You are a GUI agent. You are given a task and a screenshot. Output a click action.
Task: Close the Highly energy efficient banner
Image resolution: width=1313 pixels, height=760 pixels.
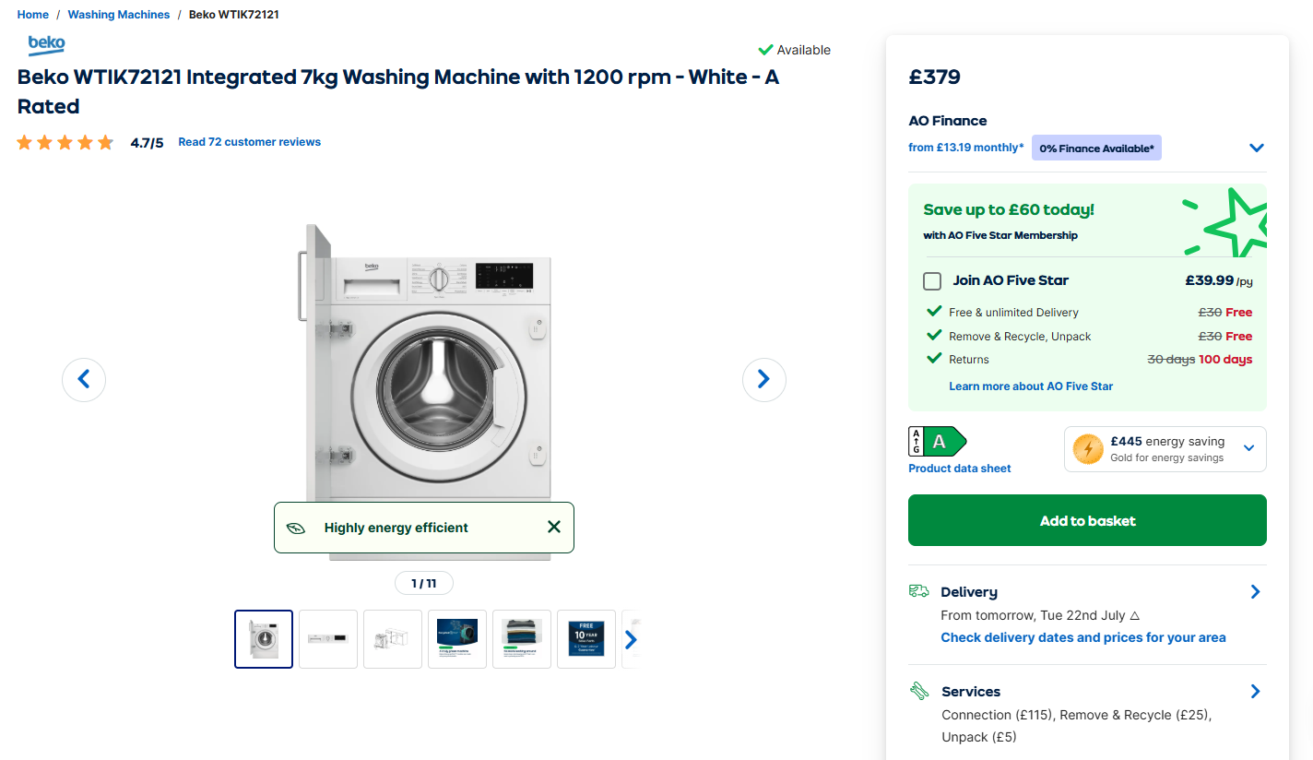[553, 528]
